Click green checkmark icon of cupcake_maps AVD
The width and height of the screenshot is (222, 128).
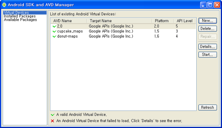pos(54,31)
